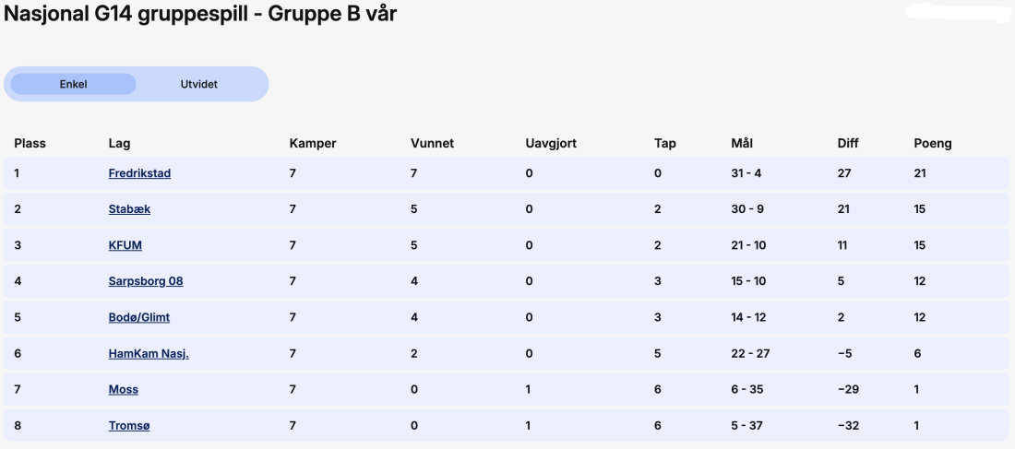1015x449 pixels.
Task: Open the Bodø/Glimt team link
Action: (139, 318)
